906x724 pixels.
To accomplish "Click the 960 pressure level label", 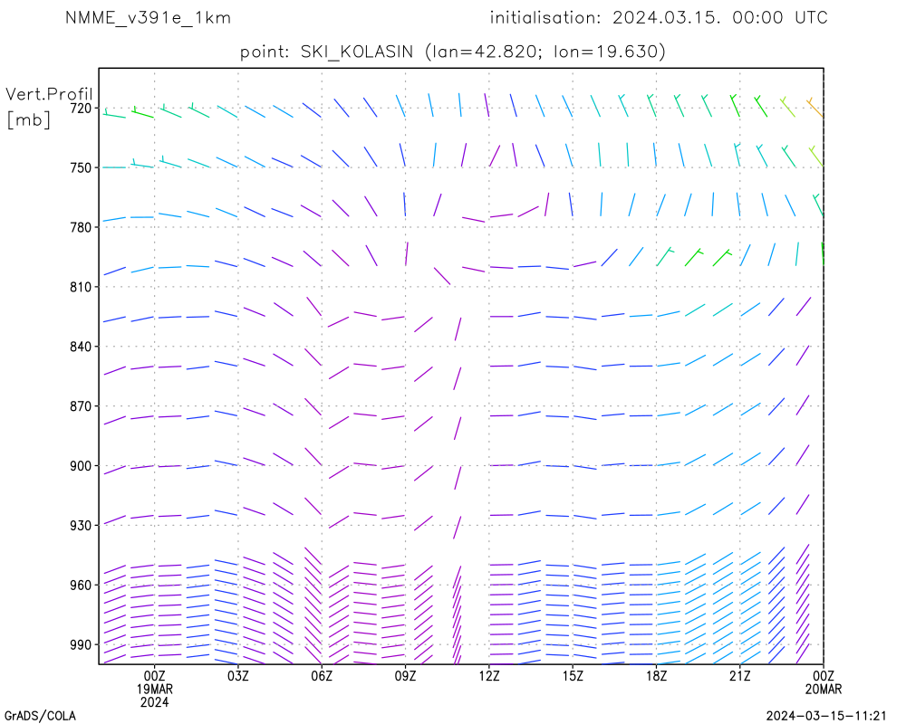I will [x=81, y=586].
